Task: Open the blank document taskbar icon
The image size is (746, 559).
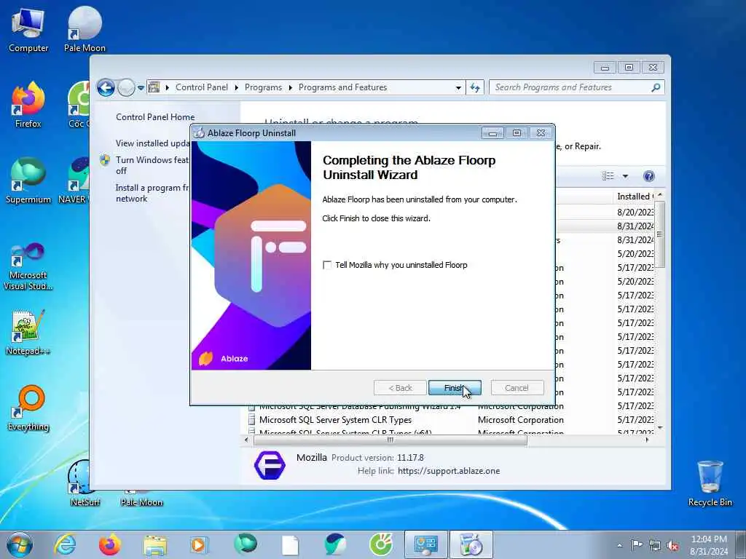Action: click(x=290, y=544)
